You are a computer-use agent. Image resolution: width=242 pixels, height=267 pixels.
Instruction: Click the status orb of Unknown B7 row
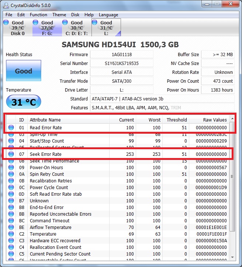11,201
